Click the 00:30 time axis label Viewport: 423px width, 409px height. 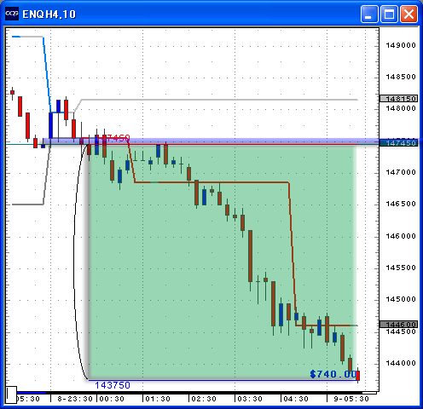[x=112, y=399]
